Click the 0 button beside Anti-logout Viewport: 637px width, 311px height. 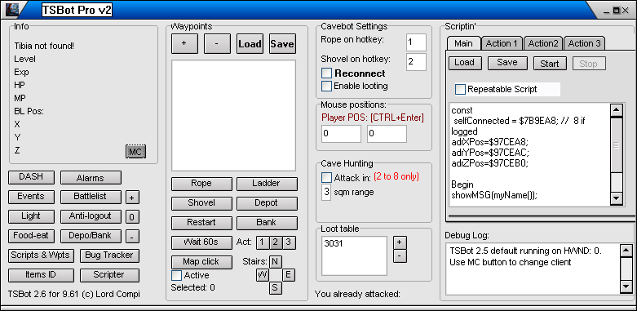pyautogui.click(x=132, y=217)
